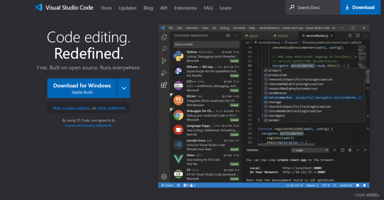Click the search magnifier icon

[292, 7]
